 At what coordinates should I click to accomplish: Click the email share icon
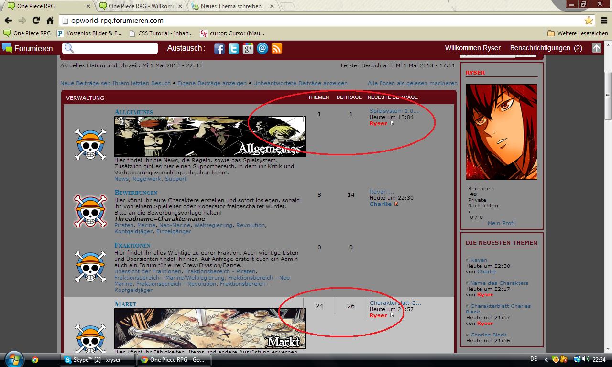pyautogui.click(x=262, y=48)
